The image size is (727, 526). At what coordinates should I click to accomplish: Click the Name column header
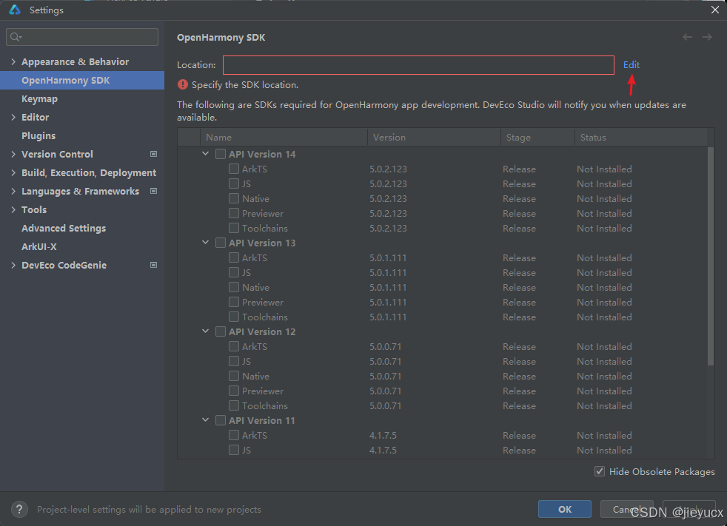click(284, 137)
